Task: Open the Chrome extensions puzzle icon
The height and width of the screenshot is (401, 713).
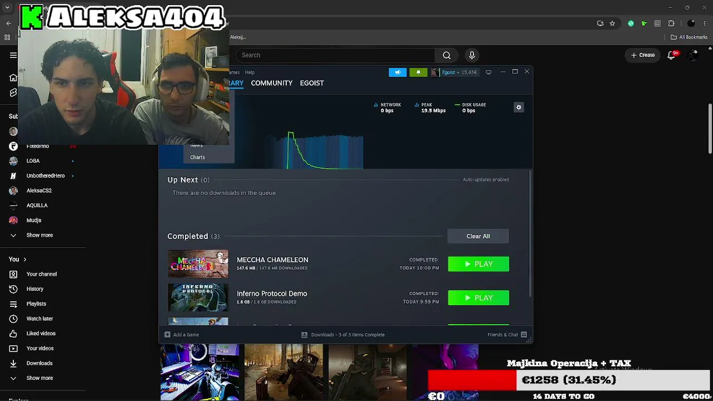Action: [x=671, y=23]
